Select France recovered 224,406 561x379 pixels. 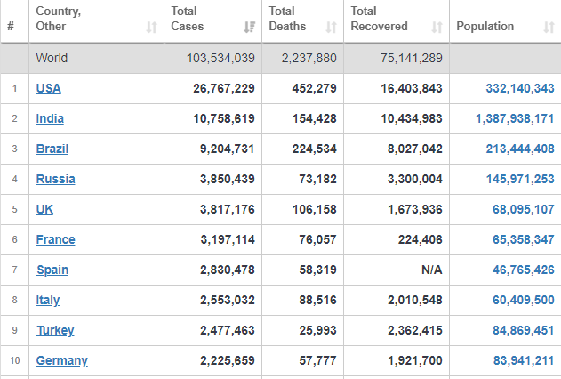(420, 239)
